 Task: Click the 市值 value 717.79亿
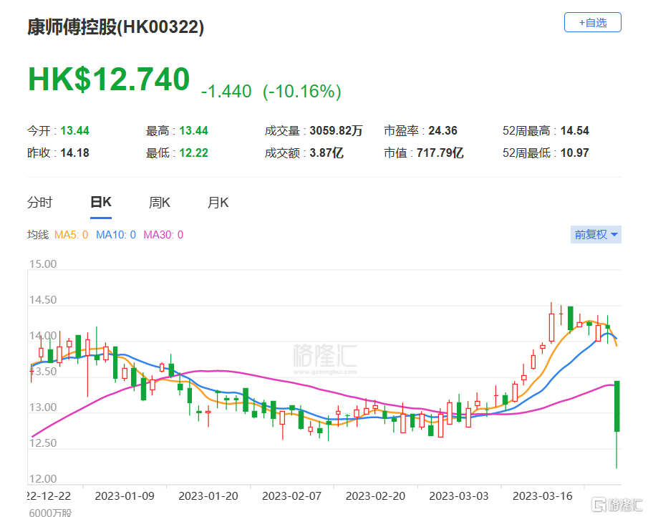(x=440, y=153)
